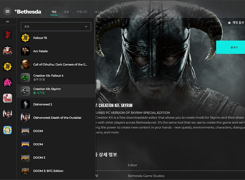Click the Fallout 76 list icon

[25, 38]
